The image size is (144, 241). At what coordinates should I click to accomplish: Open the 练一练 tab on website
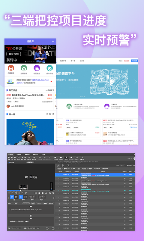coord(73,61)
